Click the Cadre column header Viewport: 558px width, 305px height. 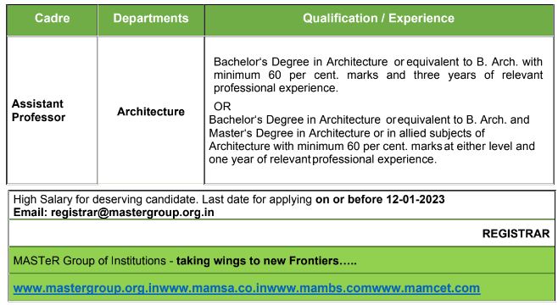[x=52, y=18]
